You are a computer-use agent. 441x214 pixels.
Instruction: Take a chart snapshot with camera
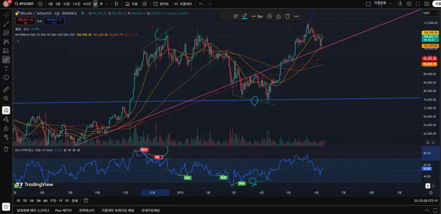[x=427, y=4]
